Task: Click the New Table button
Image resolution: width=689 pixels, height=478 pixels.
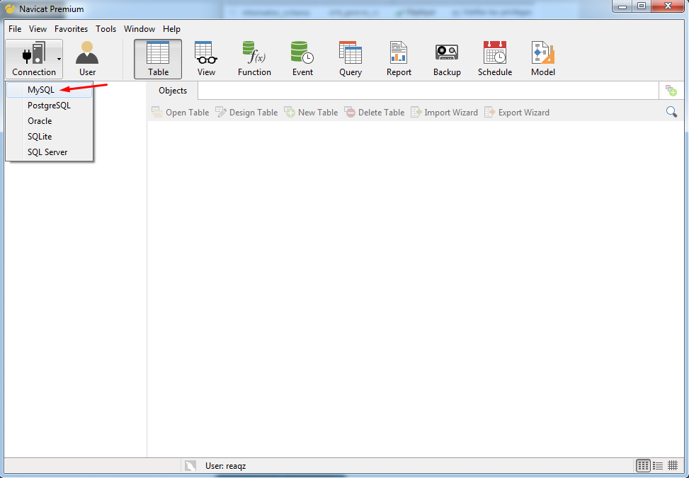Action: pyautogui.click(x=311, y=113)
